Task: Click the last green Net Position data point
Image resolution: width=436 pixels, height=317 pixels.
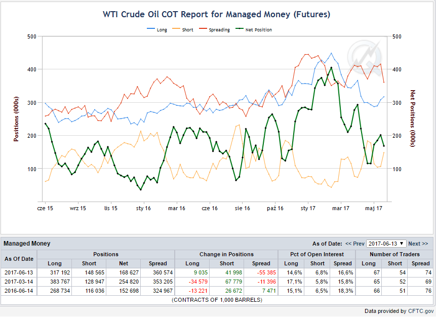Action: (384, 146)
